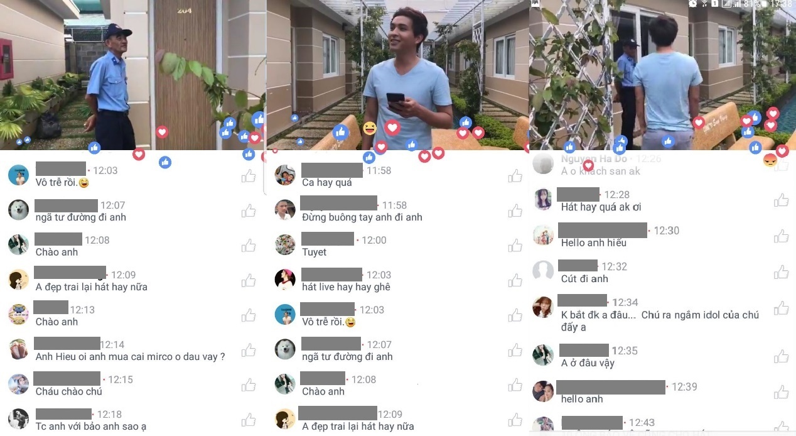796x436 pixels.
Task: Tap the security guard live video
Action: pyautogui.click(x=132, y=75)
